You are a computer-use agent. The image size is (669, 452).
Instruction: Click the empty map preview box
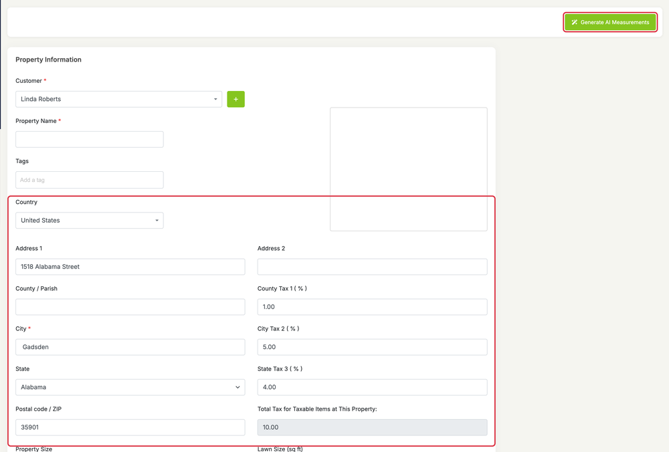(x=408, y=169)
